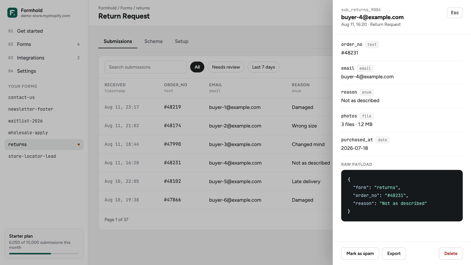Switch to the Submissions tab
The height and width of the screenshot is (265, 471).
pyautogui.click(x=118, y=41)
